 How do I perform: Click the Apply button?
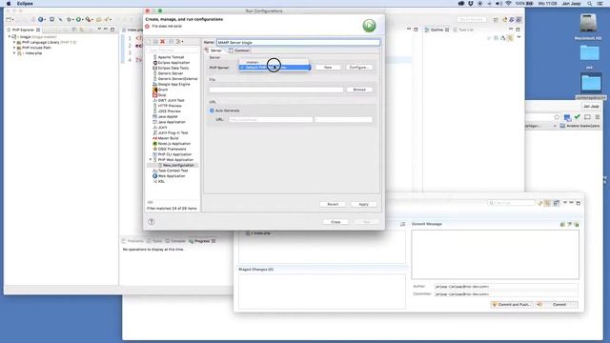[x=363, y=204]
